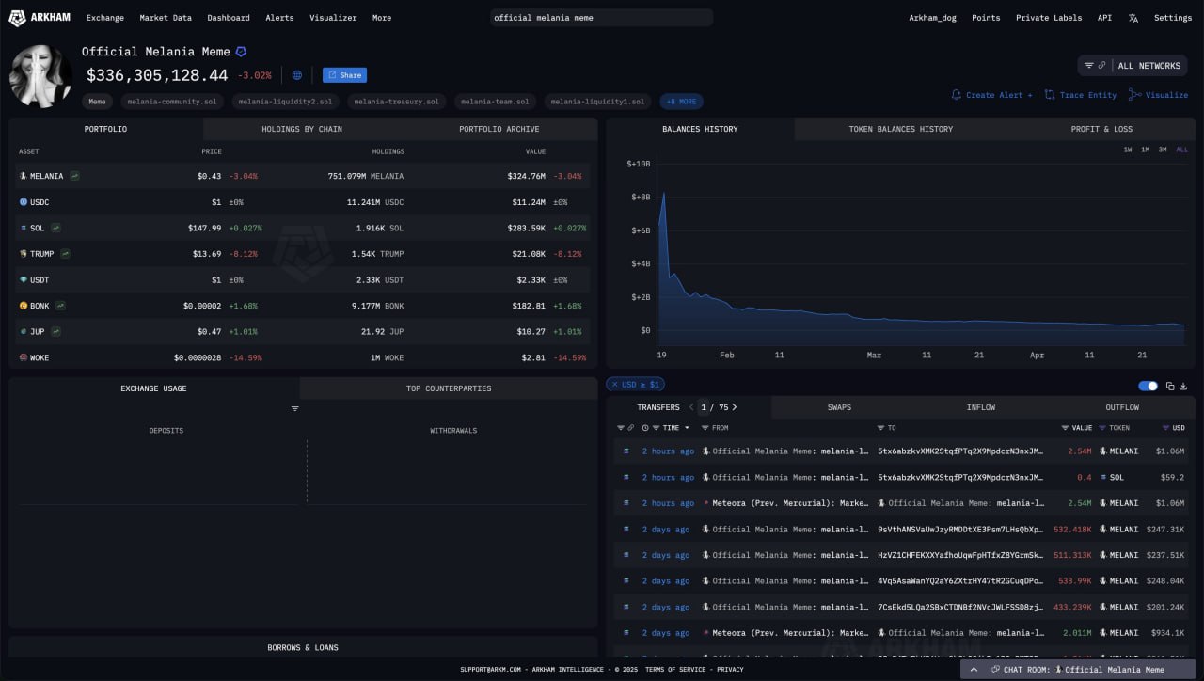This screenshot has height=681, width=1204.
Task: Switch to Portfolio Archive tab
Action: click(499, 129)
